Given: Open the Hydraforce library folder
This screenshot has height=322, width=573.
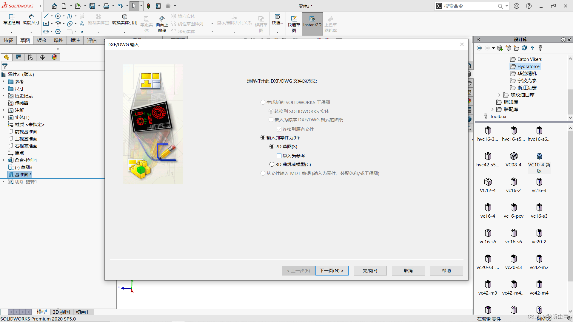Looking at the screenshot, I should [525, 66].
